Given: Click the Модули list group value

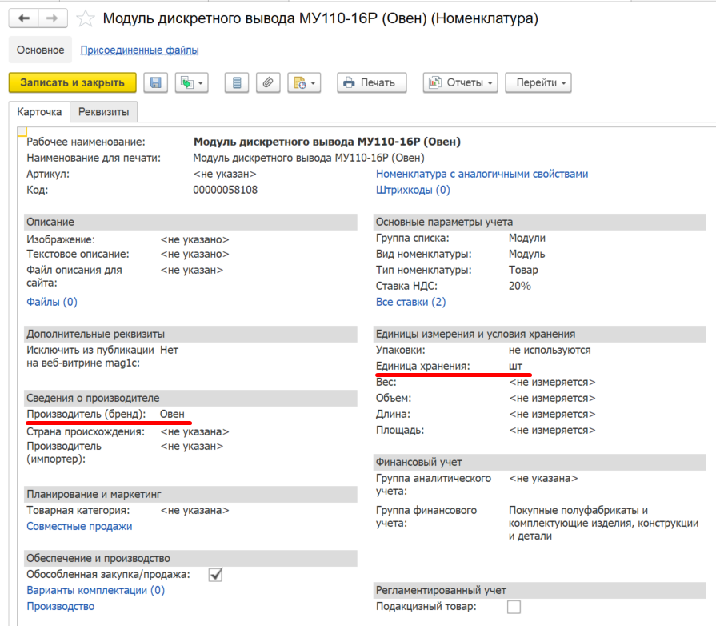Looking at the screenshot, I should point(527,238).
